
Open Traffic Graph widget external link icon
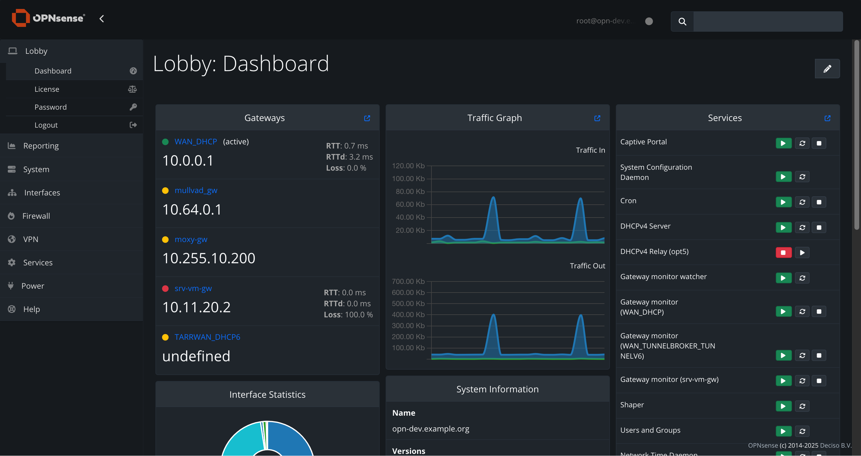(597, 118)
